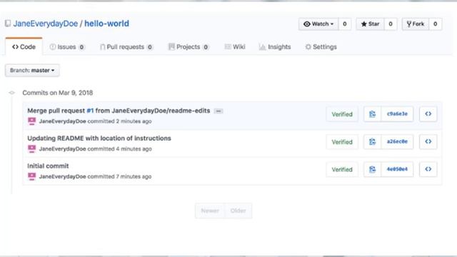Screen dimensions: 457x257
Task: Switch to the Issues tab
Action: coord(67,47)
